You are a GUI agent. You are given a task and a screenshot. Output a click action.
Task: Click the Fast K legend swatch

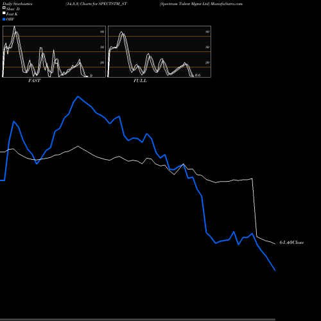(x=4, y=13)
